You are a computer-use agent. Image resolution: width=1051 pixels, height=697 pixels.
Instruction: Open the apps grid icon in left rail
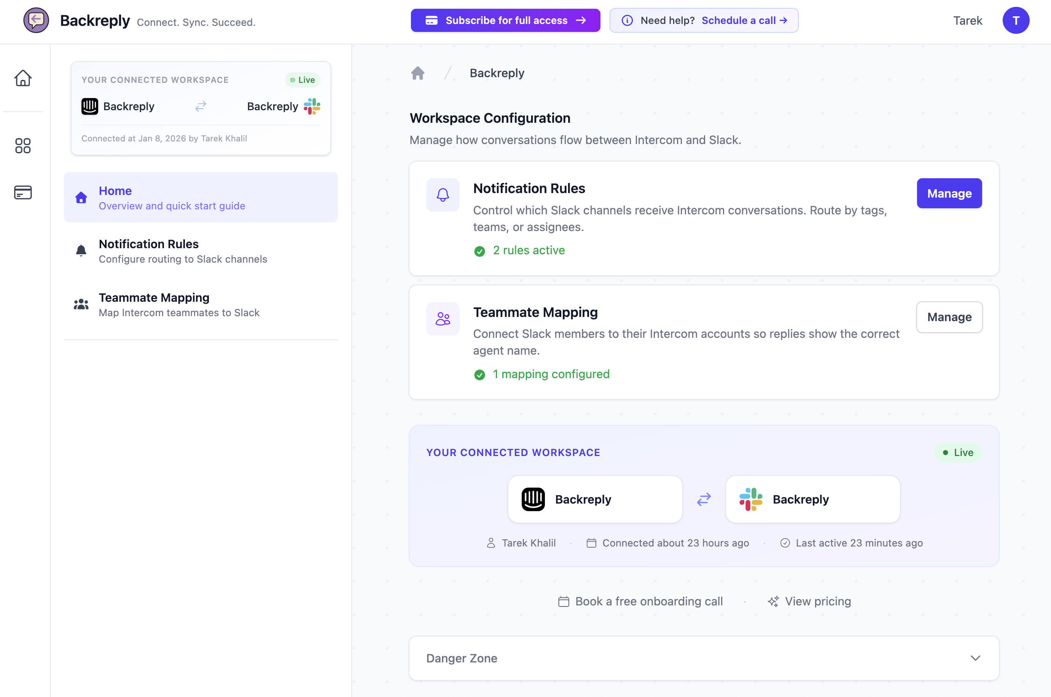(x=23, y=146)
